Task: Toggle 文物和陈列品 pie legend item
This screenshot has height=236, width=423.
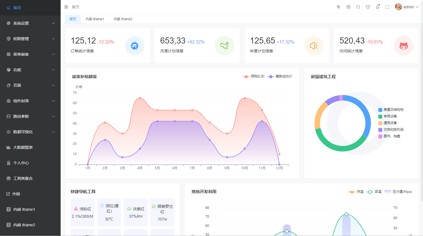Action: tap(391, 130)
